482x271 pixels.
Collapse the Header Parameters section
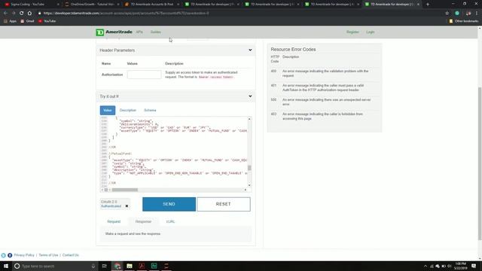(250, 50)
